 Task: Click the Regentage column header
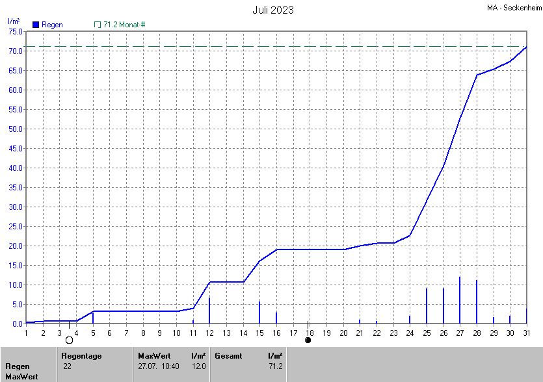coord(81,356)
